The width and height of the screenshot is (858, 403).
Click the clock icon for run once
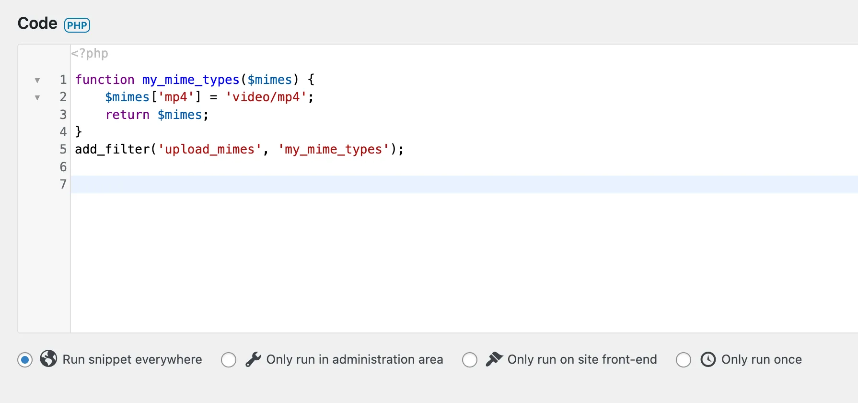tap(708, 359)
